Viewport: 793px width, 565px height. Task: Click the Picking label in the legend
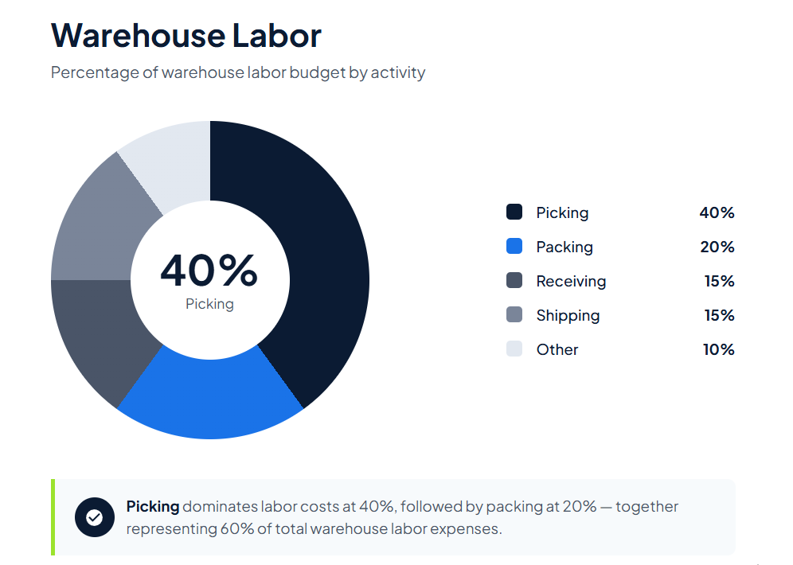click(562, 212)
